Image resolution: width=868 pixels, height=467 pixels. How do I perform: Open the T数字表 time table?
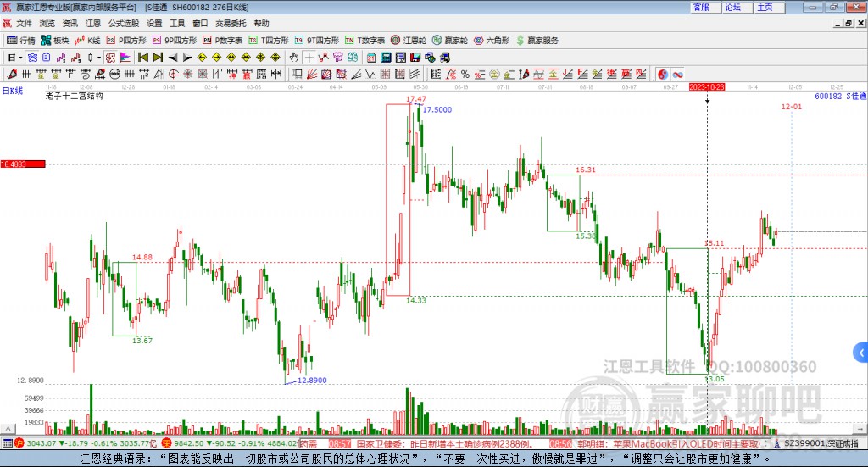tap(364, 41)
